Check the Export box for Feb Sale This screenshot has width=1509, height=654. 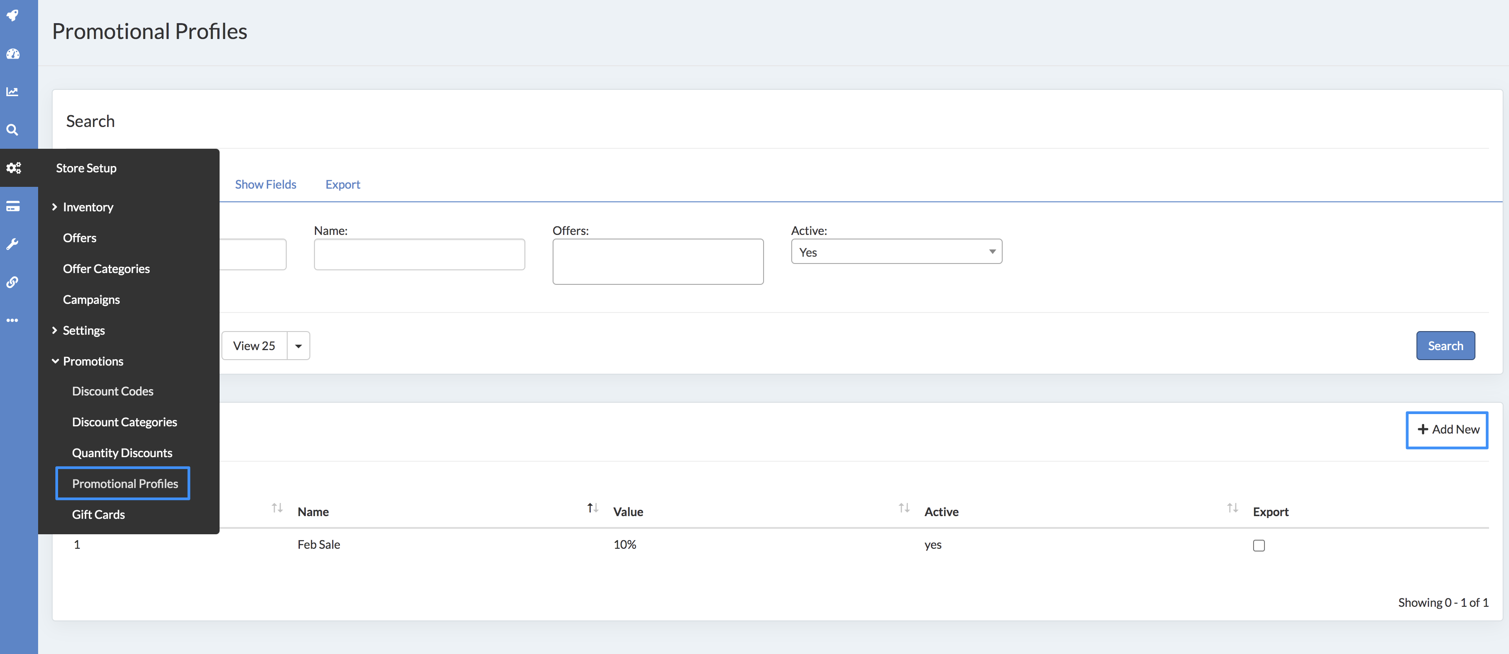pos(1258,545)
